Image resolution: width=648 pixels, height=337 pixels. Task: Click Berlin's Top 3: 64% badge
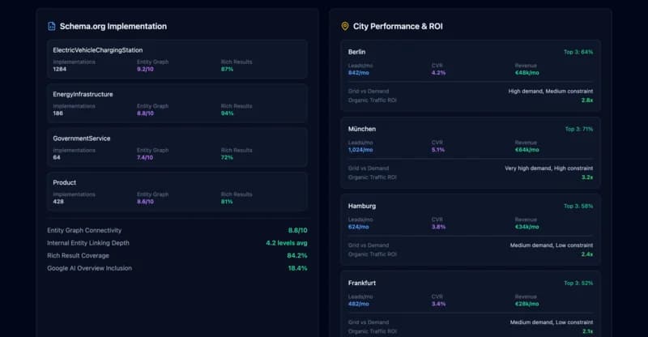pos(578,52)
